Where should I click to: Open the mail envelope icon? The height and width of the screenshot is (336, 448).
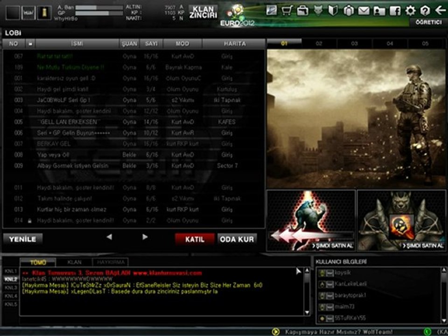364,11
